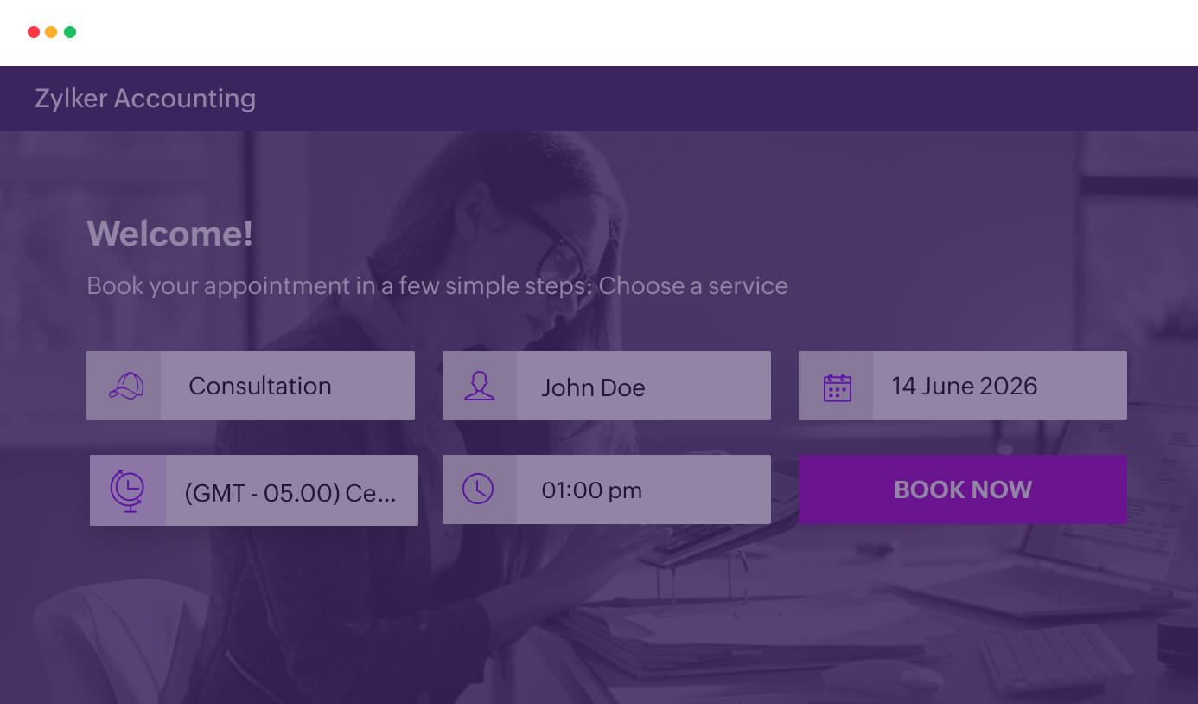1198x704 pixels.
Task: Click the Welcome! heading
Action: (x=169, y=234)
